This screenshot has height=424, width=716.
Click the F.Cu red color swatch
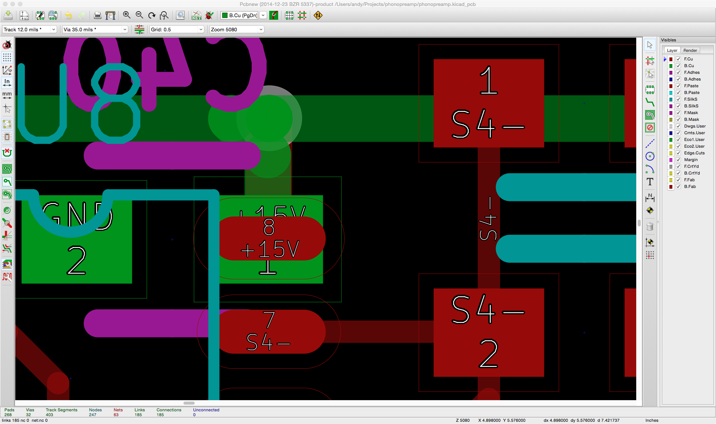pos(671,59)
